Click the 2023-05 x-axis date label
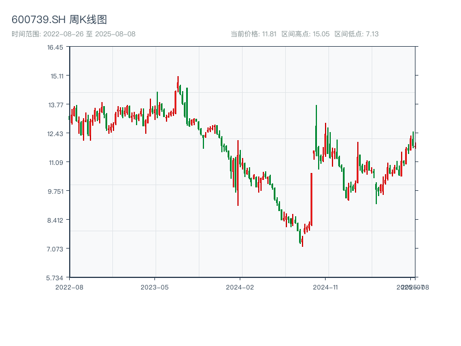 coord(154,287)
